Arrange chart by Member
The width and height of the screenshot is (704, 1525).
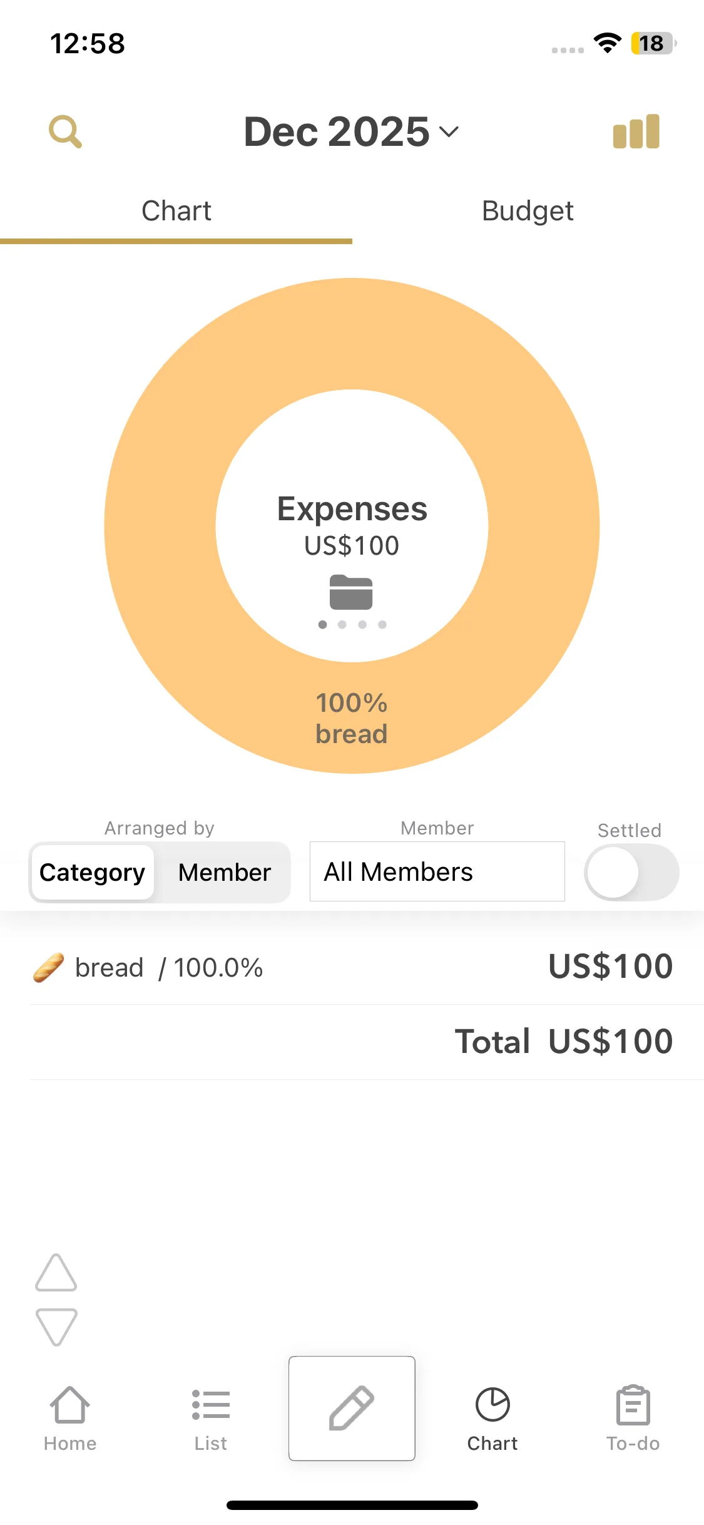224,872
